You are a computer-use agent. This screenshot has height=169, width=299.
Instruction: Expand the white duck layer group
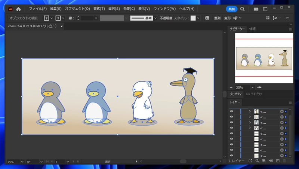[x=250, y=117]
